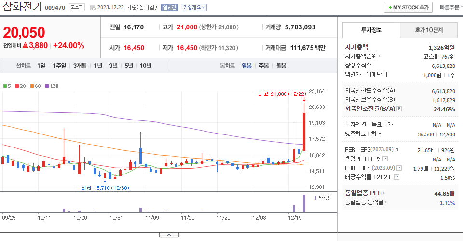Image resolution: width=463 pixels, height=241 pixels.
Task: Switch to the 투자정보 tab
Action: pyautogui.click(x=371, y=30)
